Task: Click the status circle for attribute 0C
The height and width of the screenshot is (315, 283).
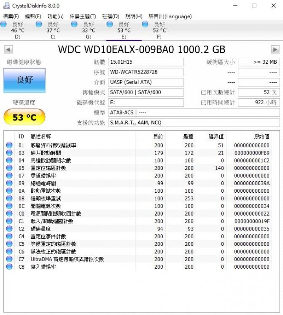Action: point(9,206)
